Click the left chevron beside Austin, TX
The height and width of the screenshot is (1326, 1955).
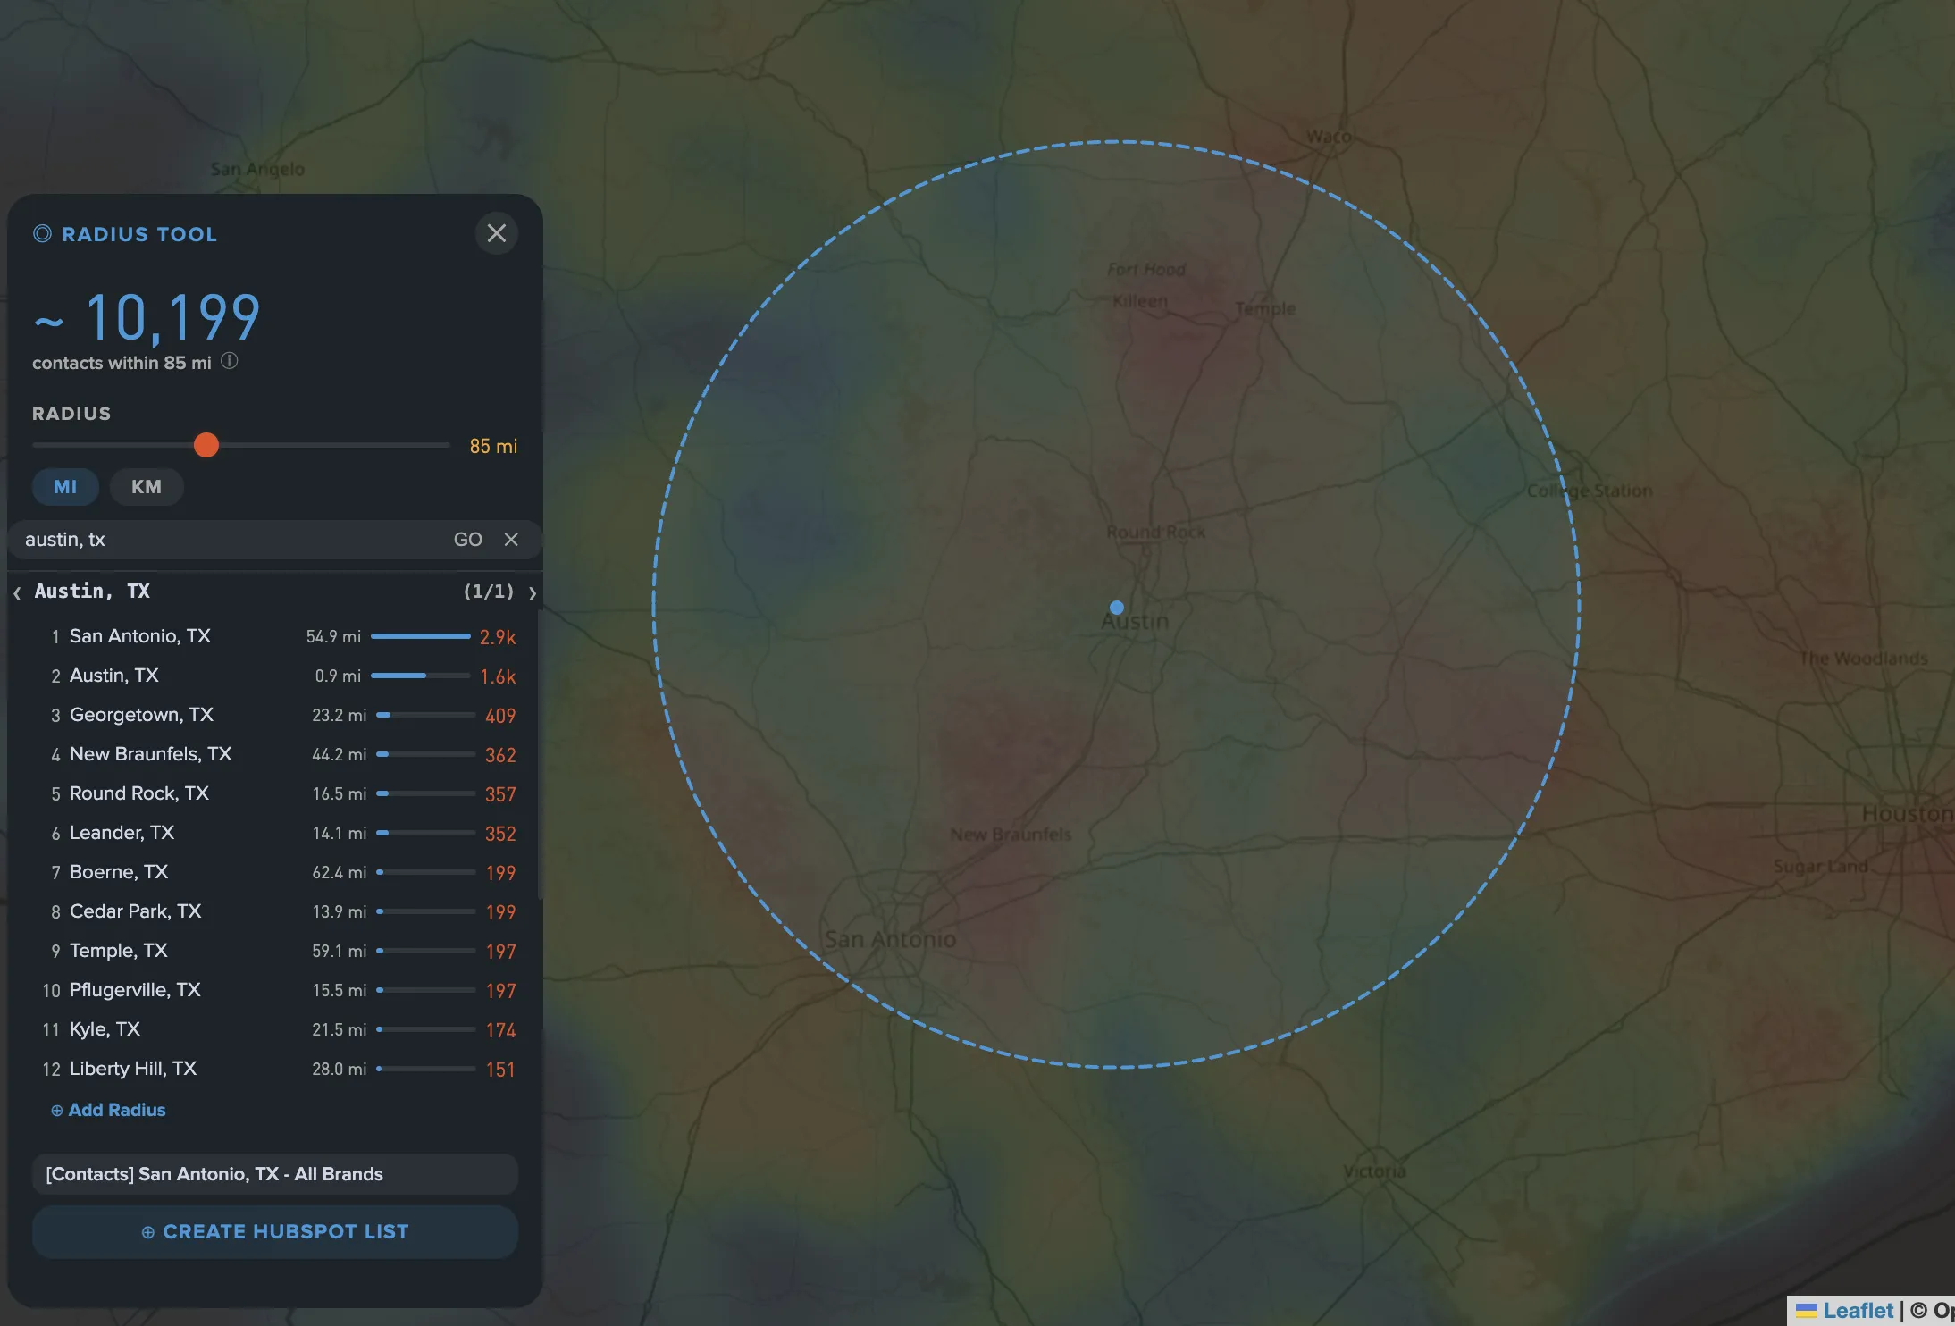(x=17, y=592)
